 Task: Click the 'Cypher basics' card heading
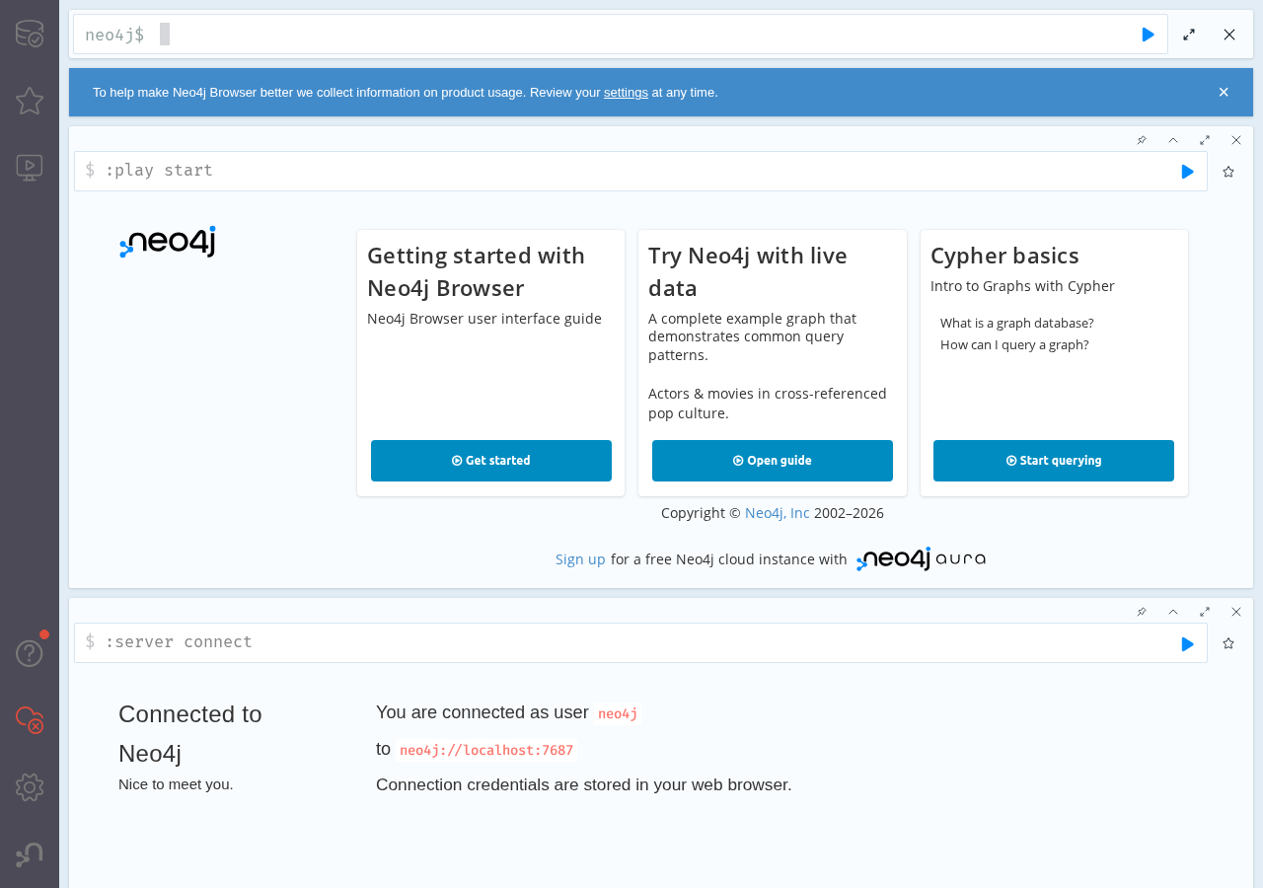[x=1004, y=256]
